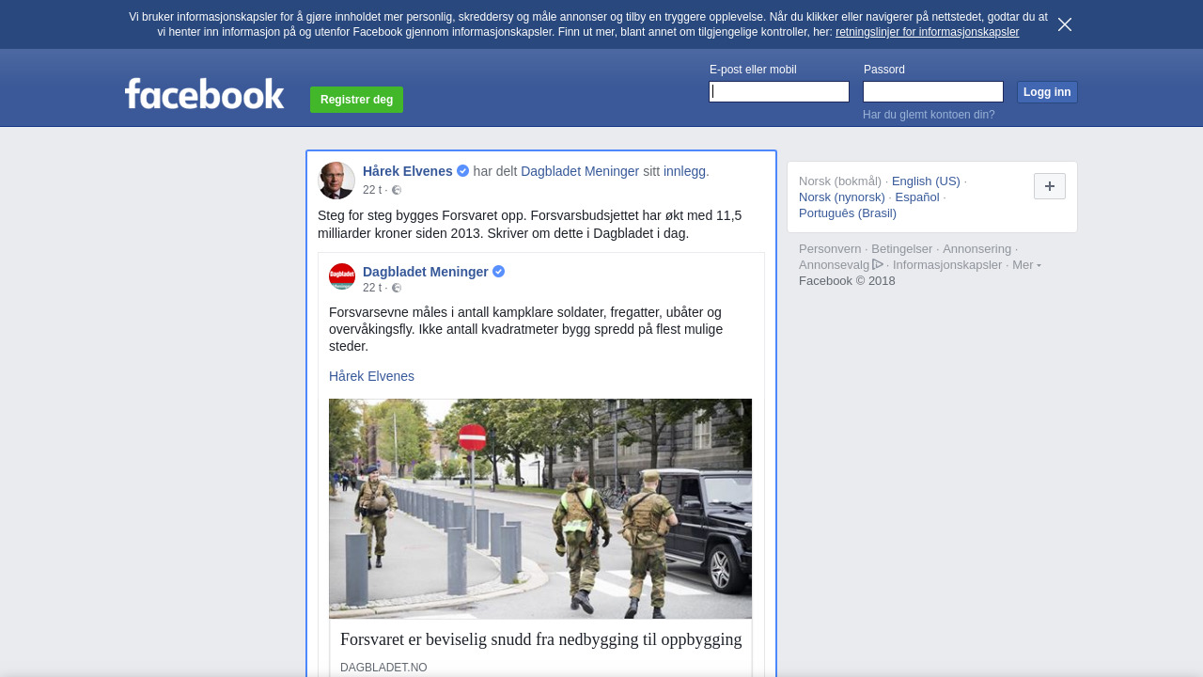Screen dimensions: 1203x677
Task: Click the AdChoices triangle icon
Action: [878, 265]
